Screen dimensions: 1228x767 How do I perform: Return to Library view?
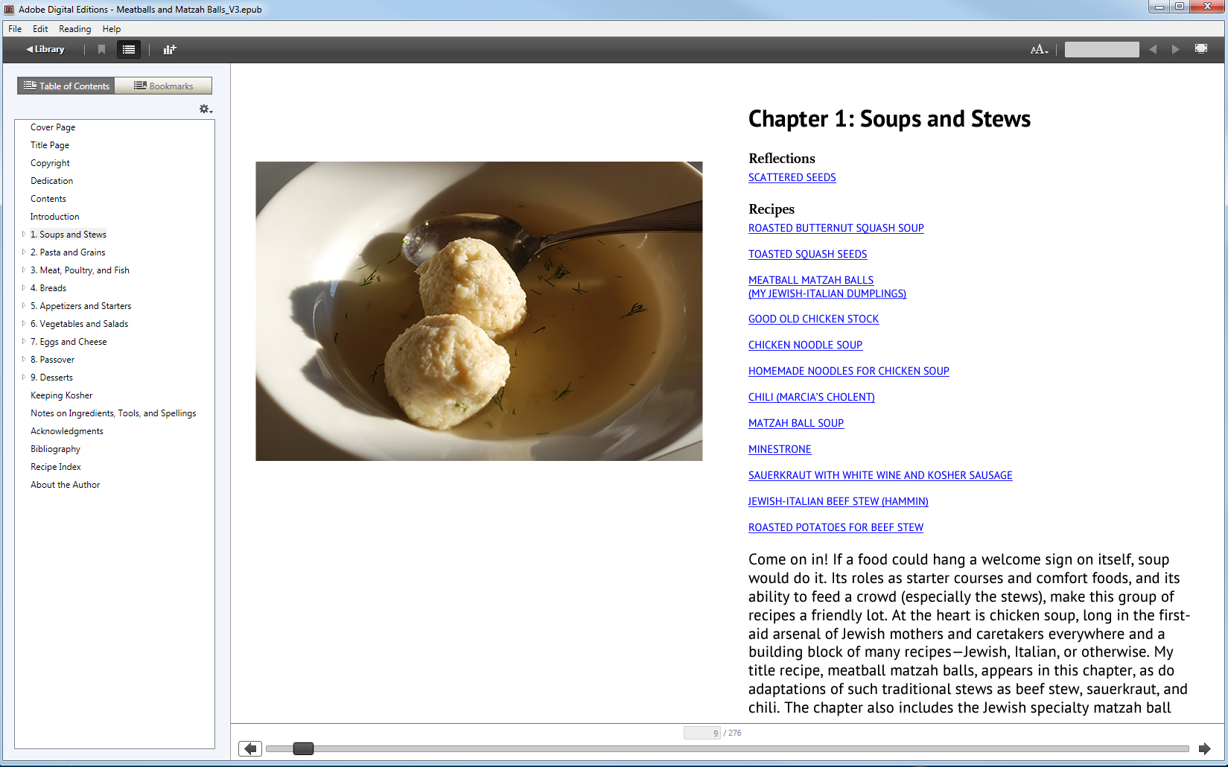click(x=45, y=49)
